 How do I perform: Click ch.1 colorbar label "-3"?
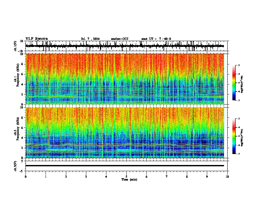coord(238,65)
